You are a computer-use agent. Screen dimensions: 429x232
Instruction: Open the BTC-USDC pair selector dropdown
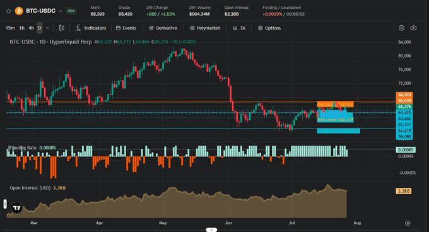(61, 11)
